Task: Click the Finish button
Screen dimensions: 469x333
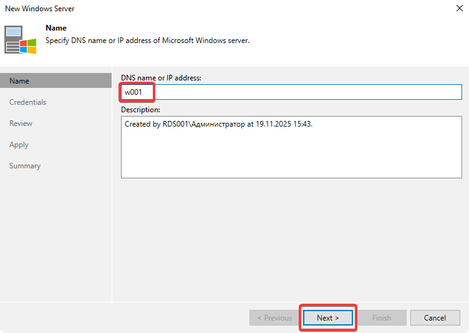Action: (x=382, y=317)
